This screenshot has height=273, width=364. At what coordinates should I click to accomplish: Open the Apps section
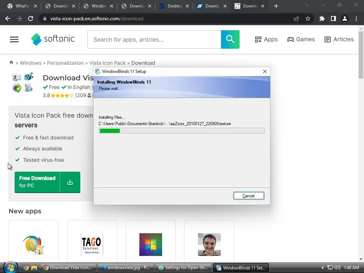click(x=266, y=39)
